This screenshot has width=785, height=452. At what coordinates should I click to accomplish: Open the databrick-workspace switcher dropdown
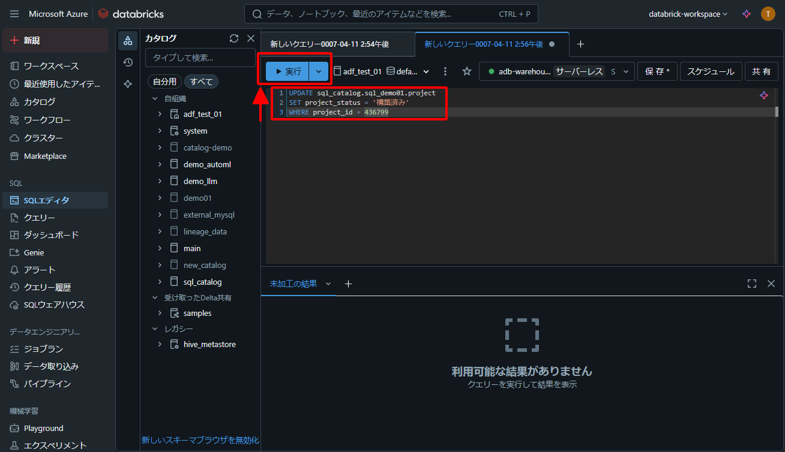click(x=688, y=14)
